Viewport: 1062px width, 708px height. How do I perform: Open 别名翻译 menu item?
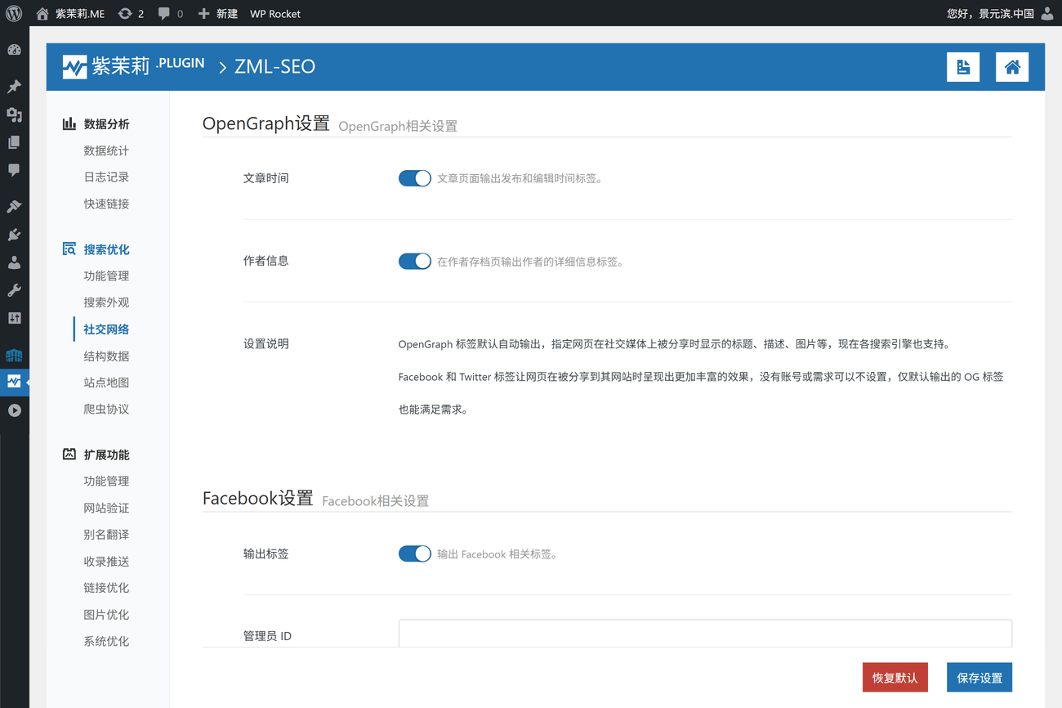click(106, 534)
